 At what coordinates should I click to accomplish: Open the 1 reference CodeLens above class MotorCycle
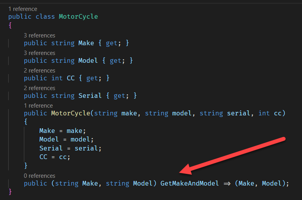[23, 8]
